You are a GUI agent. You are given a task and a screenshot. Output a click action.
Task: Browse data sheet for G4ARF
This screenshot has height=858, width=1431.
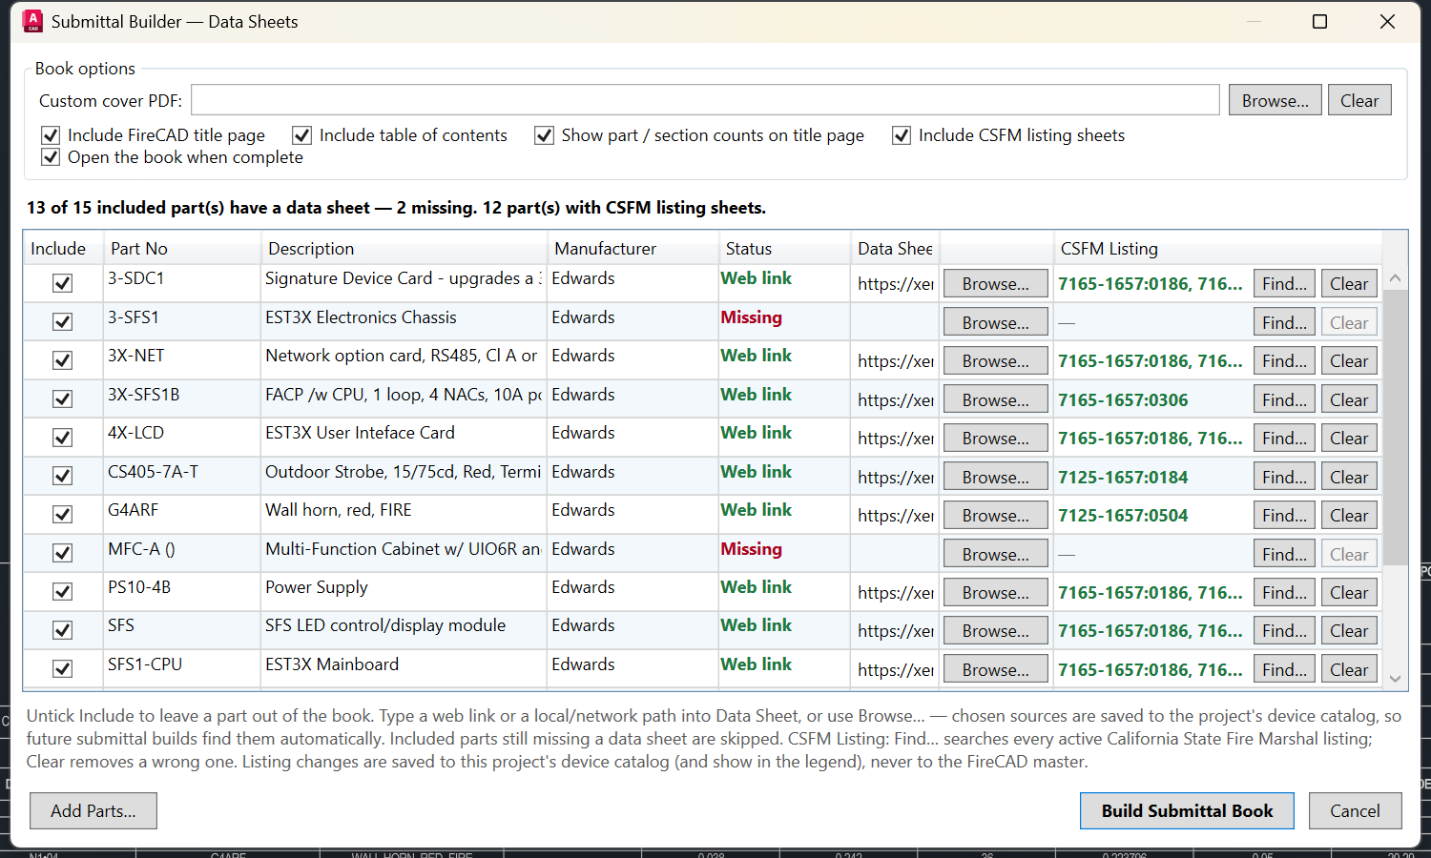point(996,516)
